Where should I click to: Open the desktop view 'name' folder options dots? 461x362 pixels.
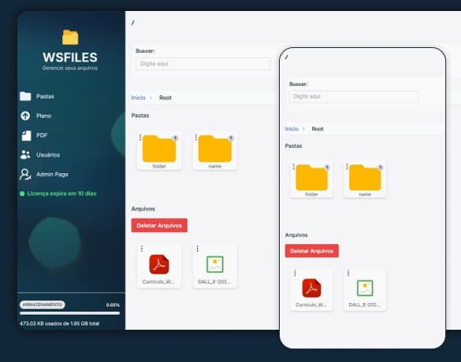pyautogui.click(x=196, y=137)
